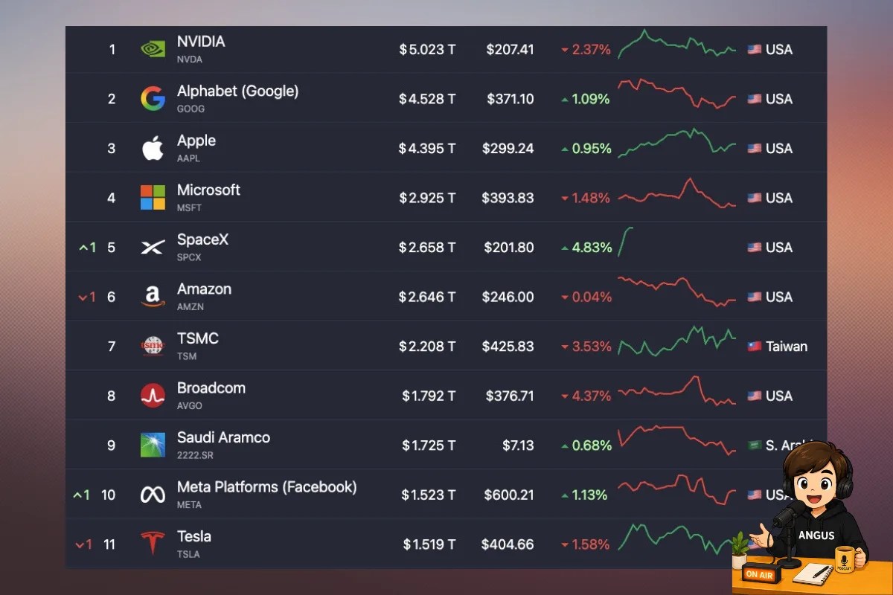
Task: Open the Saudi Aramco company link
Action: click(x=223, y=437)
